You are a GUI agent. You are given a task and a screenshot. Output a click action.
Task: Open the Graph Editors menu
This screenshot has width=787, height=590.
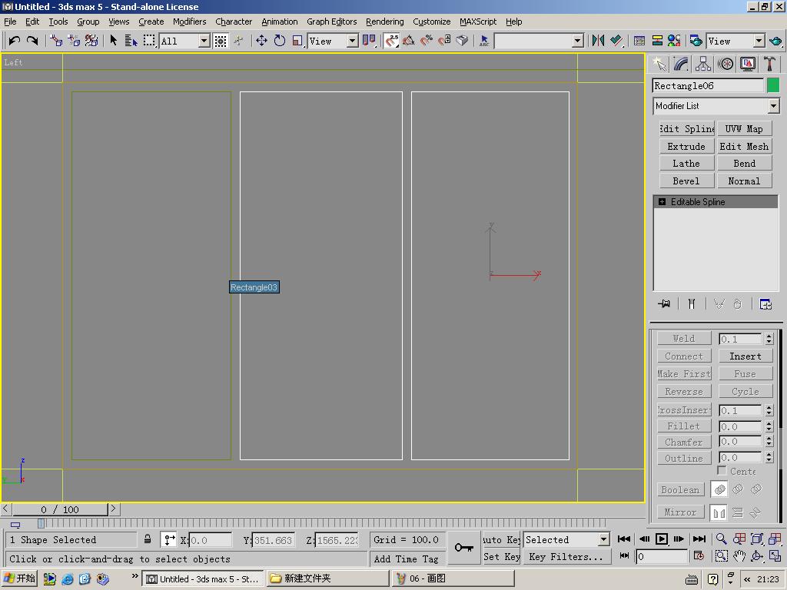pyautogui.click(x=332, y=22)
